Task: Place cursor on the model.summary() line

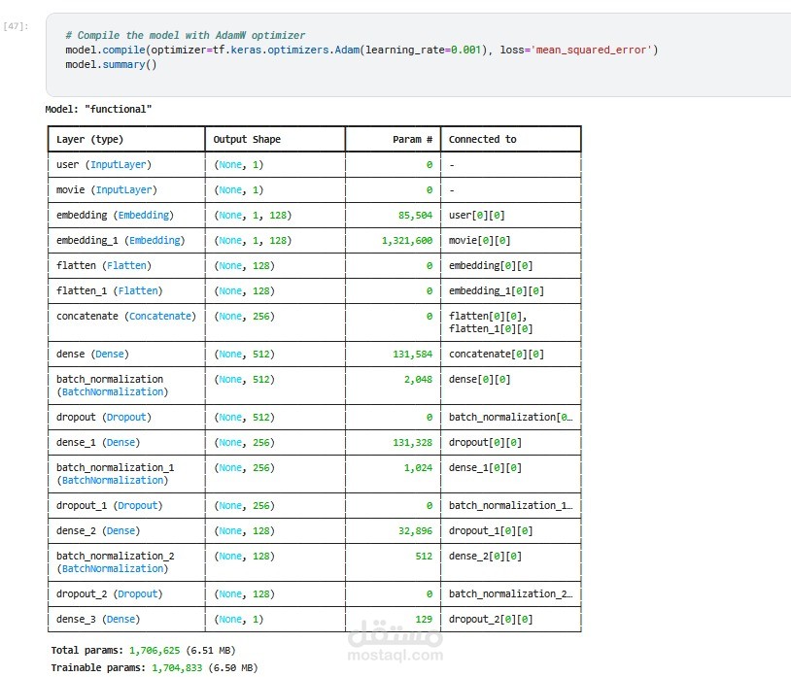Action: (x=111, y=64)
